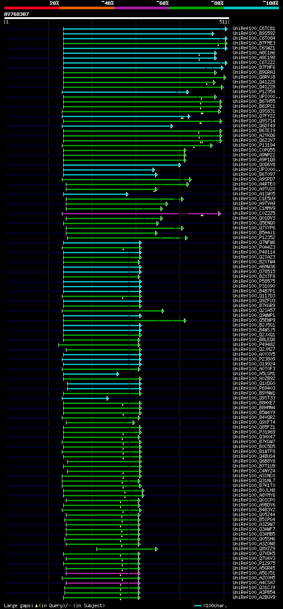This screenshot has height=609, width=283.
Task: Select the UniRef100_P48114 label
Action: pyautogui.click(x=254, y=252)
